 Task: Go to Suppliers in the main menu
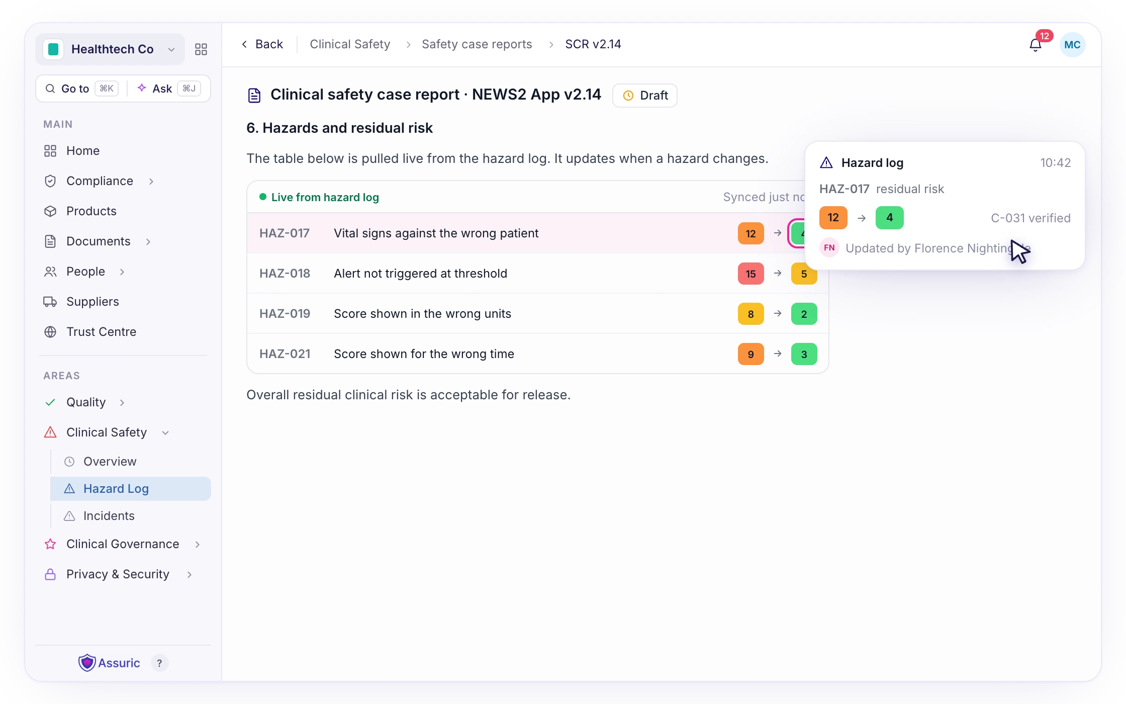(92, 302)
